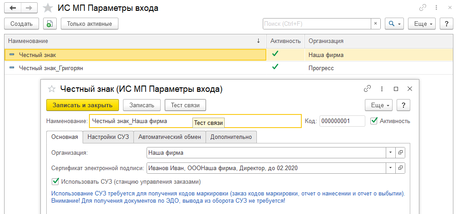Expand Сертификат электронной подписи dropdown
Viewport: 457px width, 214px height.
[390, 168]
